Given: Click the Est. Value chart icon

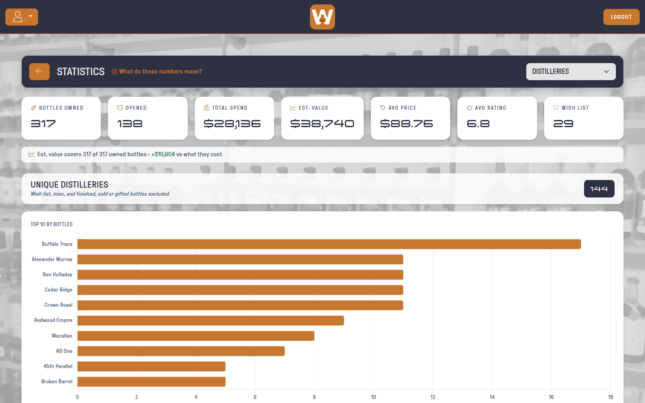Looking at the screenshot, I should point(293,108).
